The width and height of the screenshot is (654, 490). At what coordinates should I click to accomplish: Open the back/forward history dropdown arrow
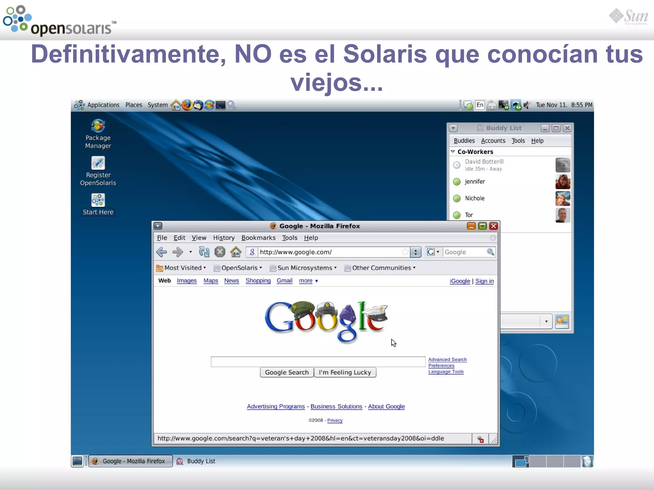(x=191, y=252)
